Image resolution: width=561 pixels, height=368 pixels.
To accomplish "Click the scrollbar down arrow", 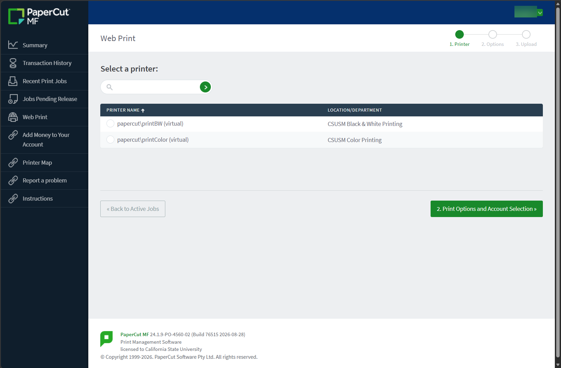I will [x=558, y=365].
